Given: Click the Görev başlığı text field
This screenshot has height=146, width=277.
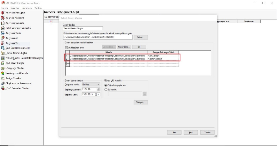Looking at the screenshot, I should pyautogui.click(x=83, y=29).
